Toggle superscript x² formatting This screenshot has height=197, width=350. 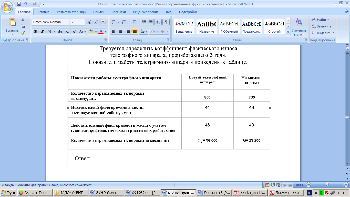(x=74, y=32)
